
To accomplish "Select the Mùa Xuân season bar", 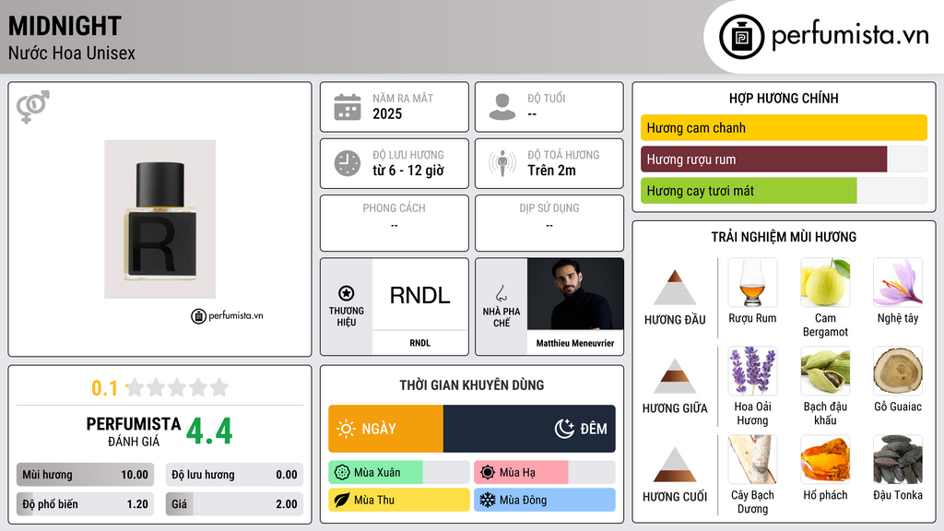I will (399, 473).
